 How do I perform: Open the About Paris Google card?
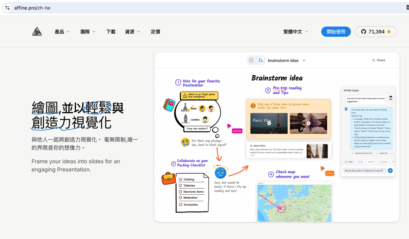(289, 150)
